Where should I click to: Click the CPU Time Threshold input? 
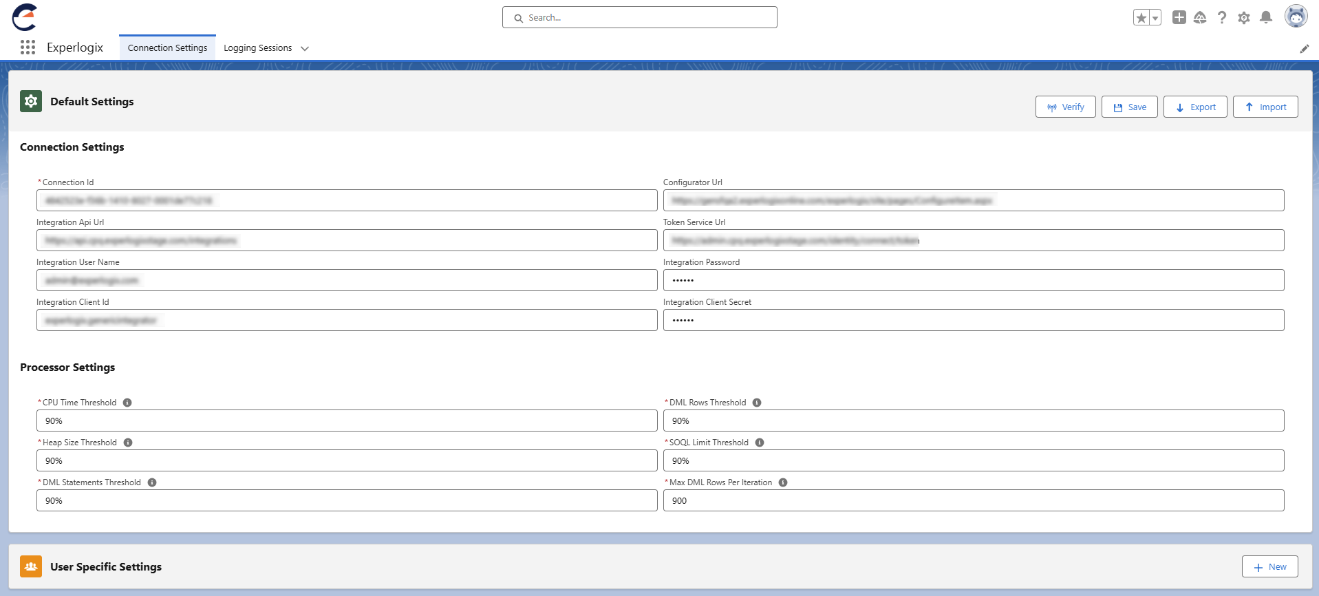click(347, 421)
